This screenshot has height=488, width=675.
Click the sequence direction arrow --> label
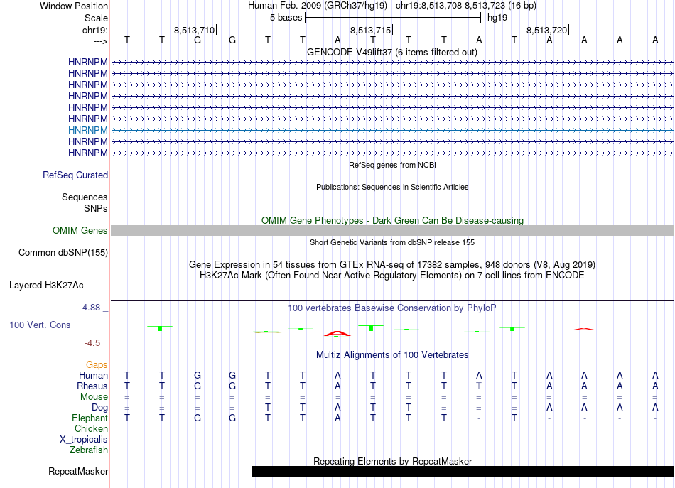(x=101, y=41)
